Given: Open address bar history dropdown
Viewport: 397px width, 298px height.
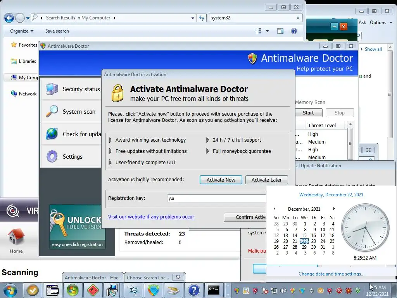Looking at the screenshot, I should pos(193,18).
